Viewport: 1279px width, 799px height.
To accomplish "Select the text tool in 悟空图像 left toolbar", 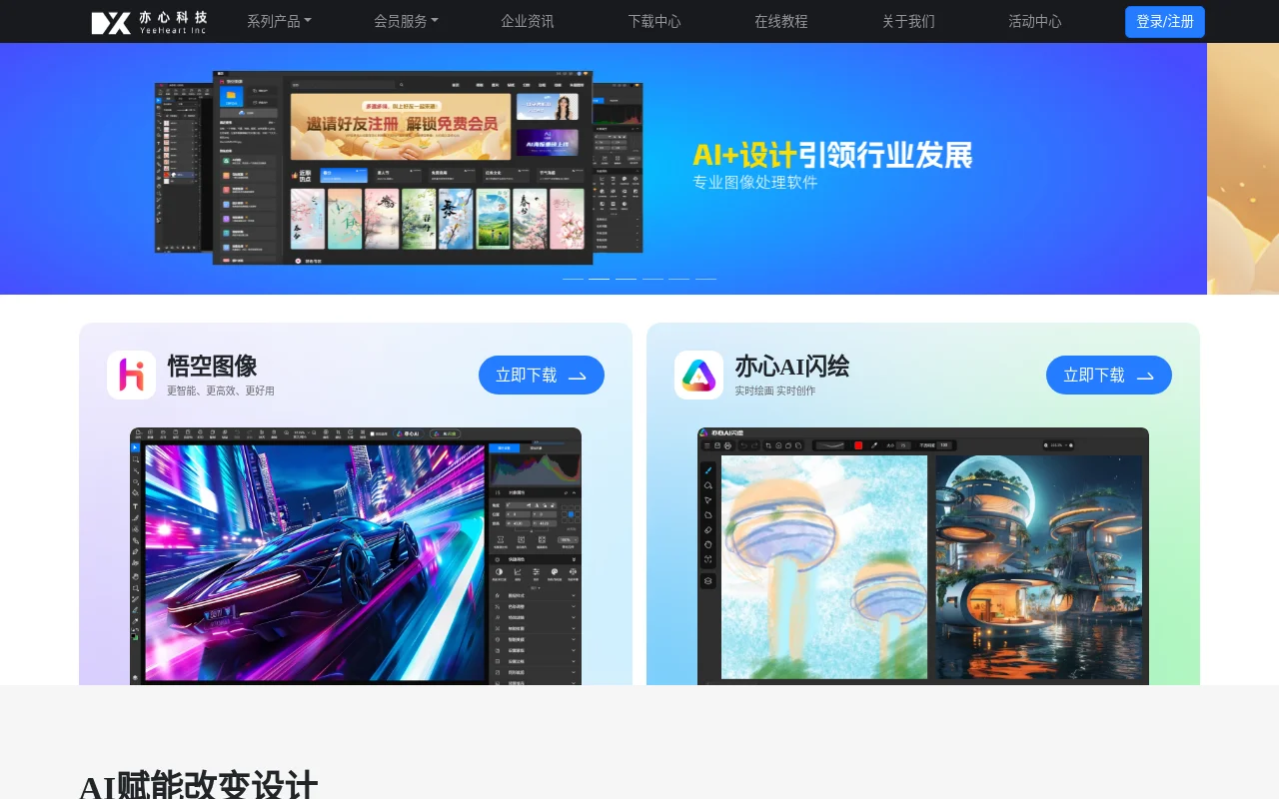I will (134, 505).
